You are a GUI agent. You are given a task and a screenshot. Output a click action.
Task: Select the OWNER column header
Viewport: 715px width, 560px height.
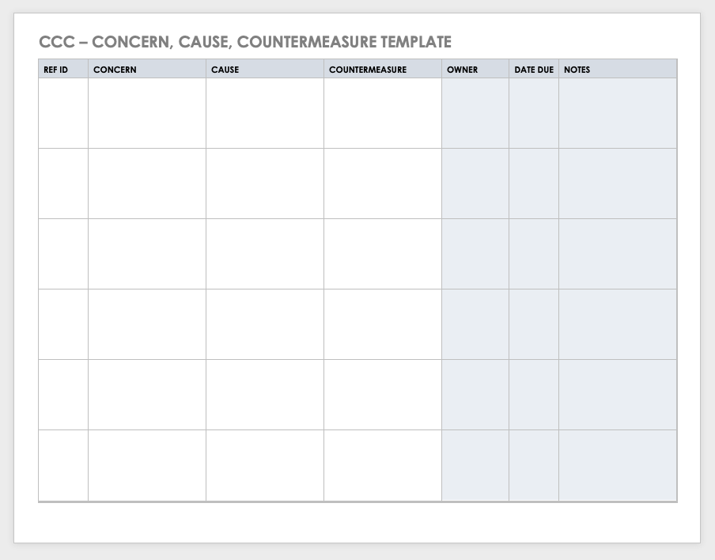[463, 70]
